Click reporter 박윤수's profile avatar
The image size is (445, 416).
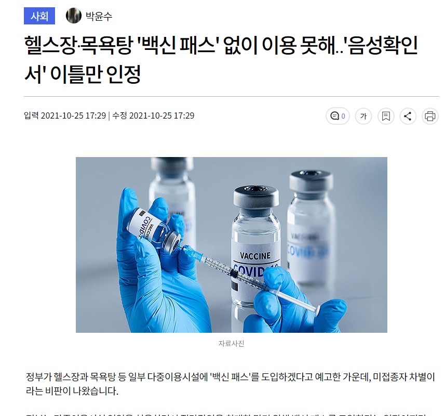(74, 16)
